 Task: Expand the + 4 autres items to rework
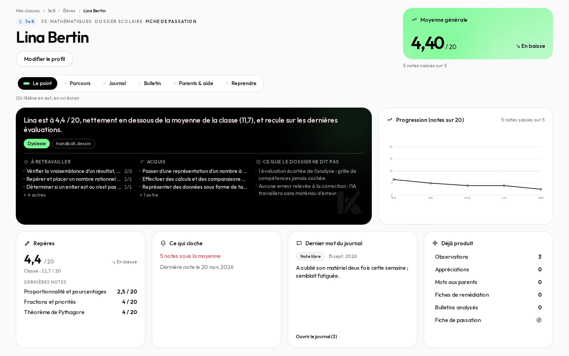[35, 195]
